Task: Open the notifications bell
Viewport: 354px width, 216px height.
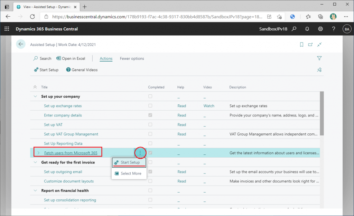Action: pyautogui.click(x=307, y=29)
